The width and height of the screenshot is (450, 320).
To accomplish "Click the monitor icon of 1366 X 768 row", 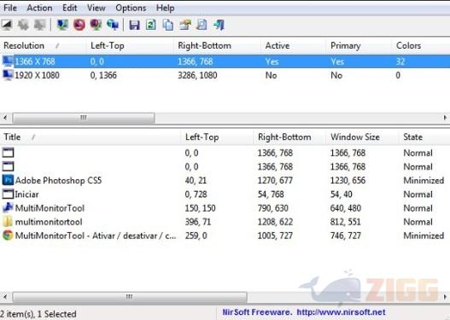I will 8,61.
